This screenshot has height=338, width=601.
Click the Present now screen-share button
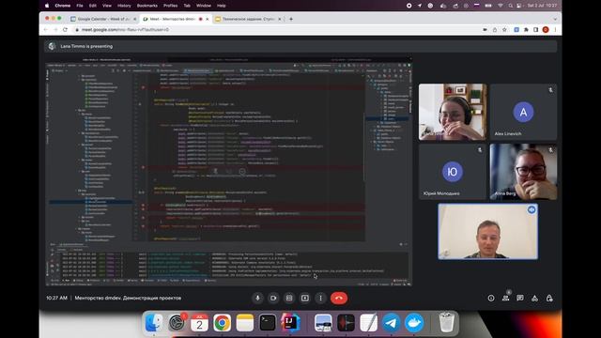(x=305, y=299)
